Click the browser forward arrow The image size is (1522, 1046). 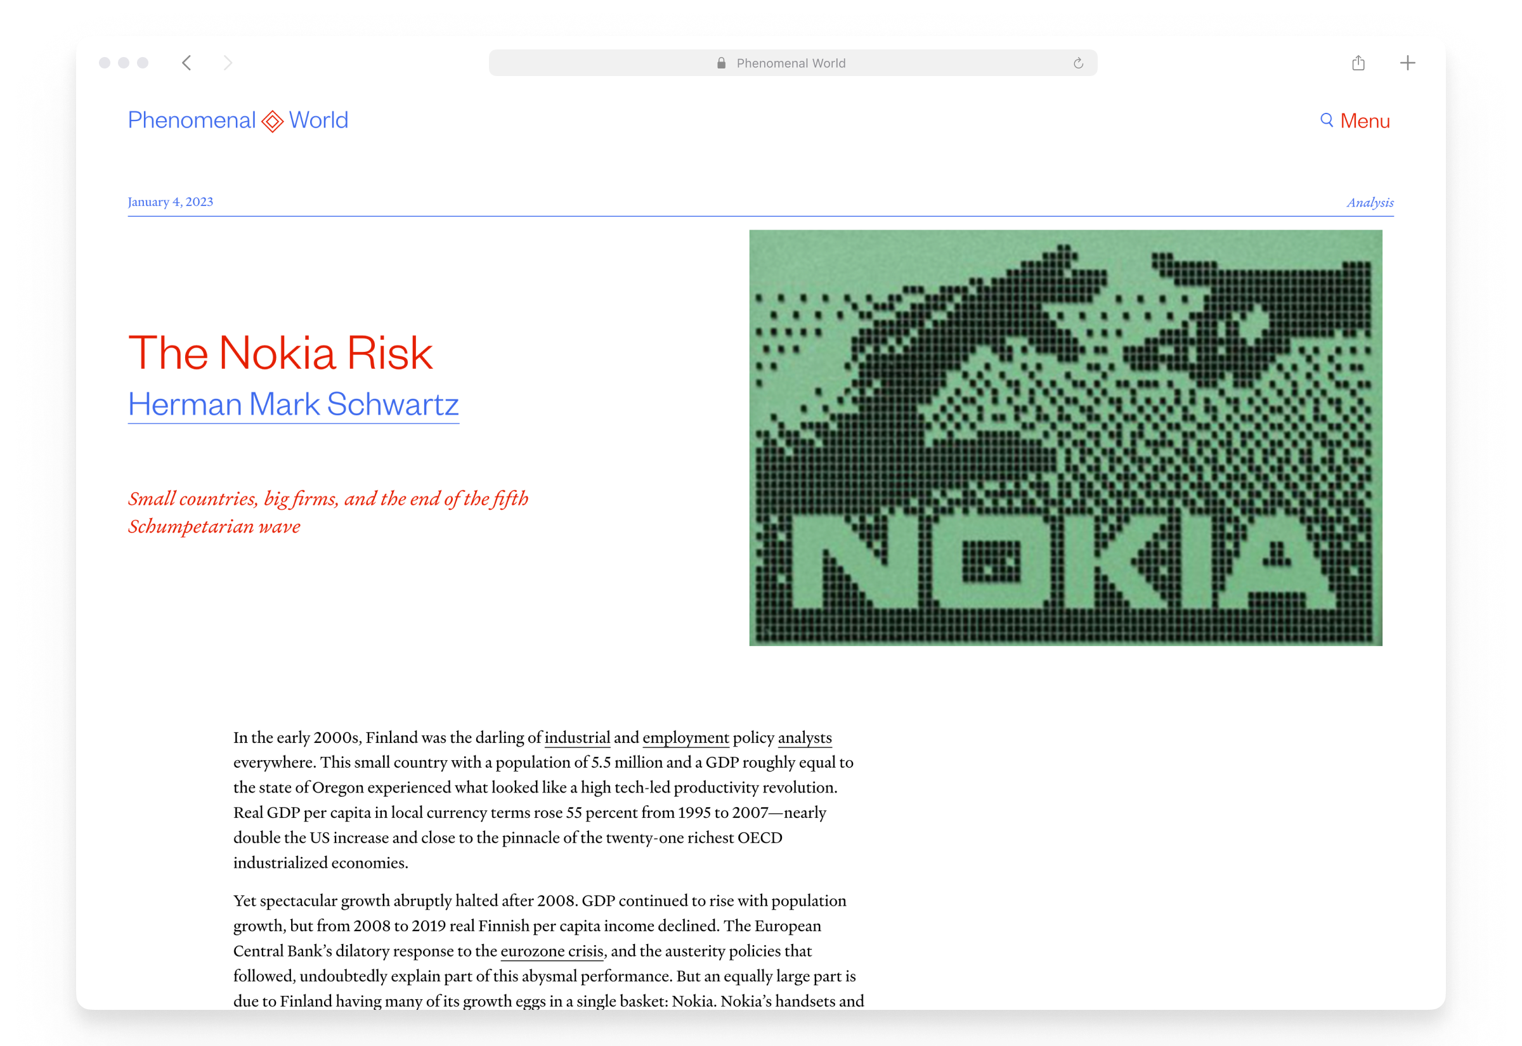pos(228,63)
